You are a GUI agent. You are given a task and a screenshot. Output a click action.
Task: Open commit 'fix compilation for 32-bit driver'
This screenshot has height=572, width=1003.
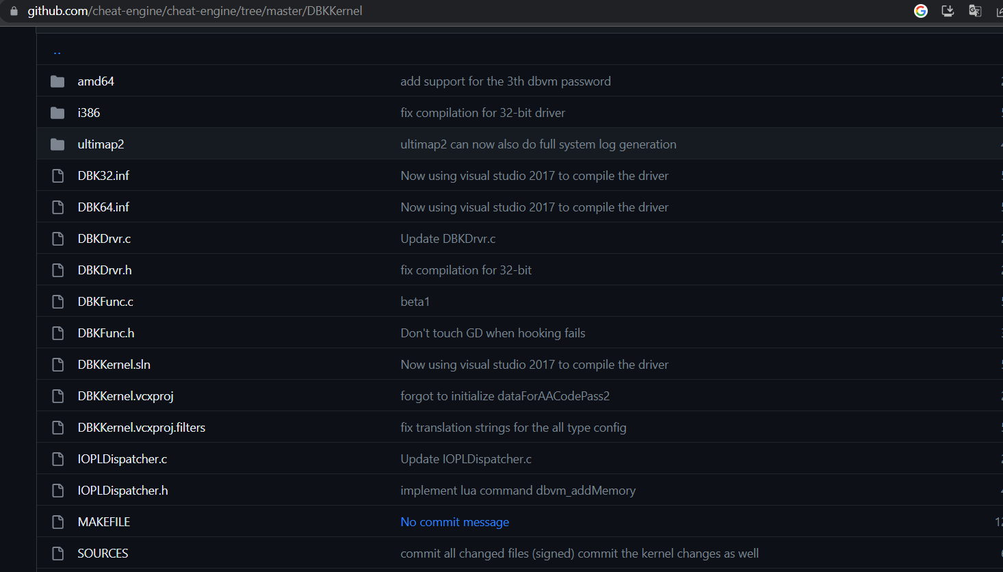[x=483, y=113]
